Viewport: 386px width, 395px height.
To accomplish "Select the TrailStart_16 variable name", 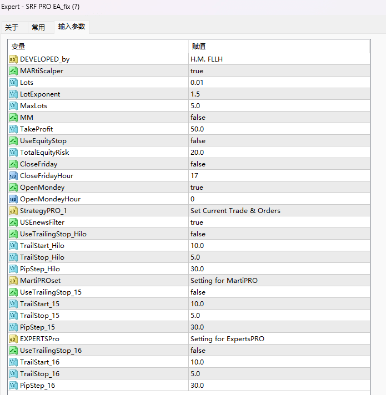I will pos(39,362).
